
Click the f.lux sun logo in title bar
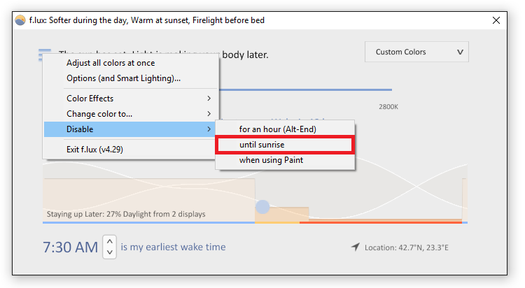click(x=20, y=20)
